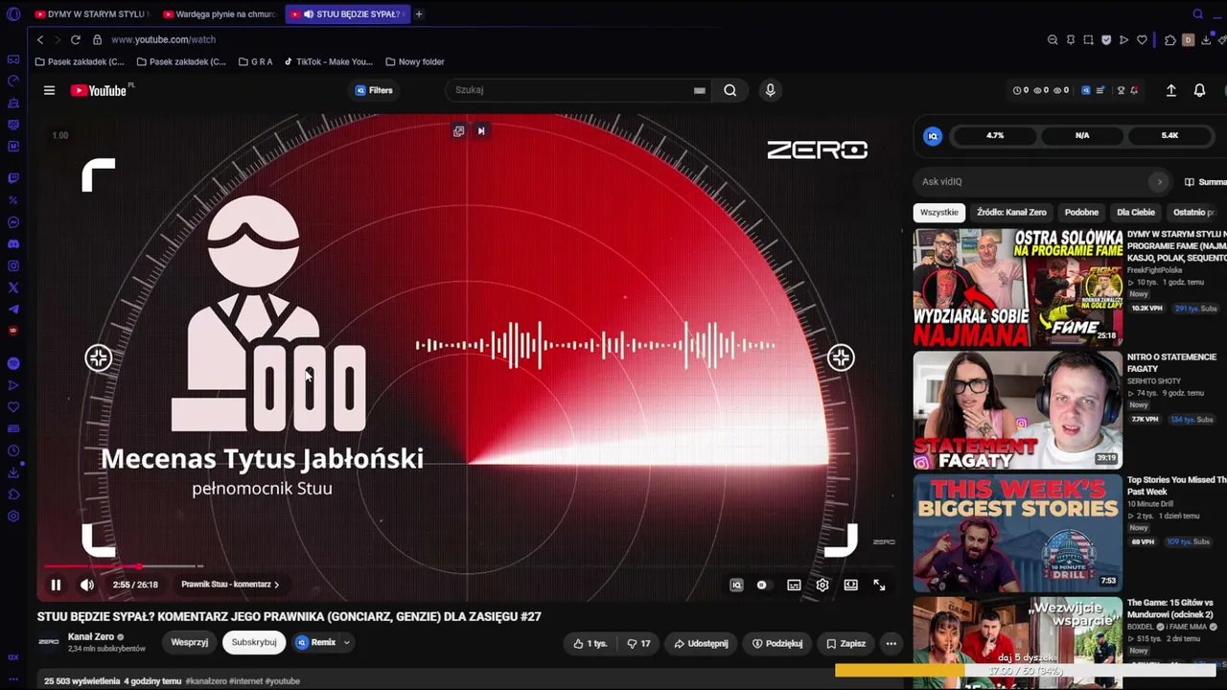The height and width of the screenshot is (690, 1227).
Task: Expand the Remix dropdown arrow
Action: 347,642
